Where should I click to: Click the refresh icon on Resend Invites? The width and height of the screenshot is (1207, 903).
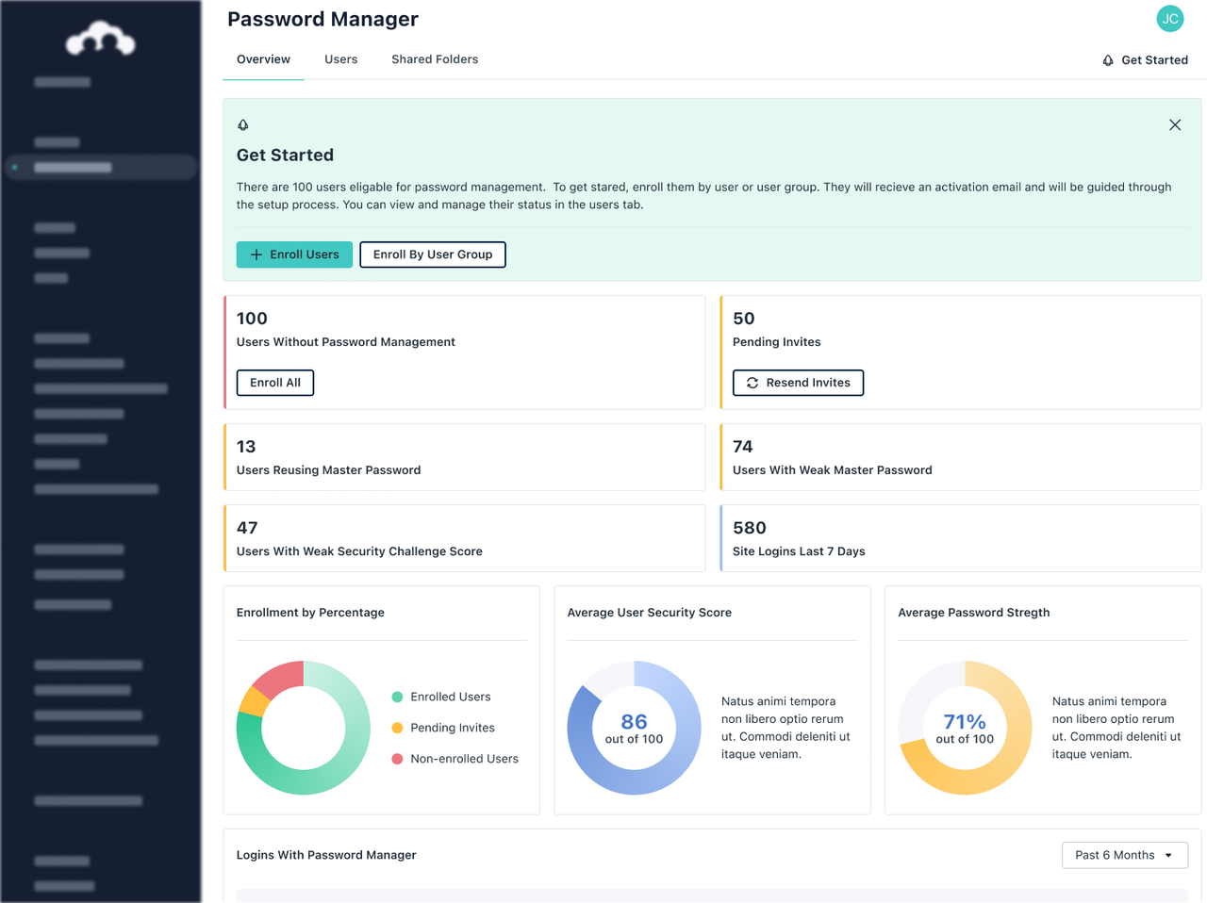click(752, 383)
